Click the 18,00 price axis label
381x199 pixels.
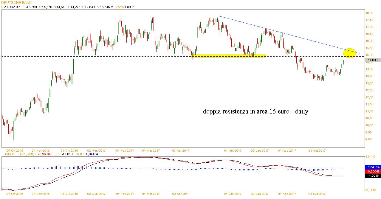(x=370, y=13)
